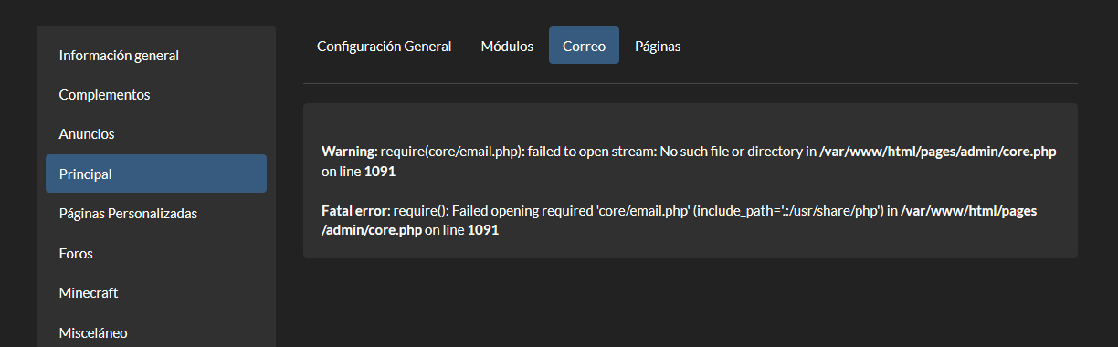Click the bold Warning label
Screen dimensions: 1118x347
click(349, 152)
